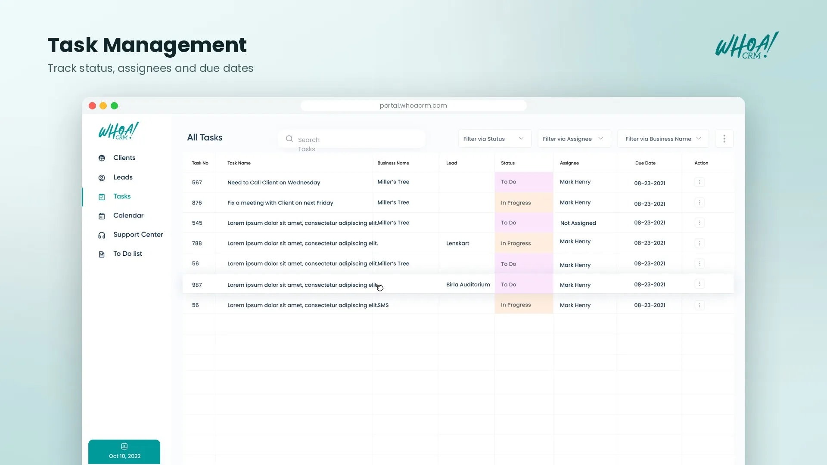Click the WHOA CRM logo in sidebar
Screen dimensions: 827x465
[118, 131]
